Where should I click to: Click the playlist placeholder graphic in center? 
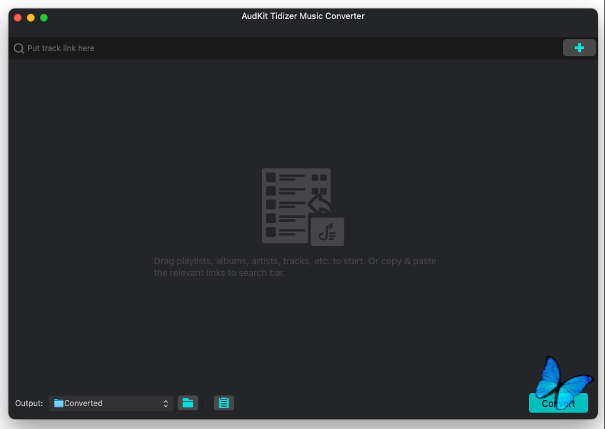296,205
